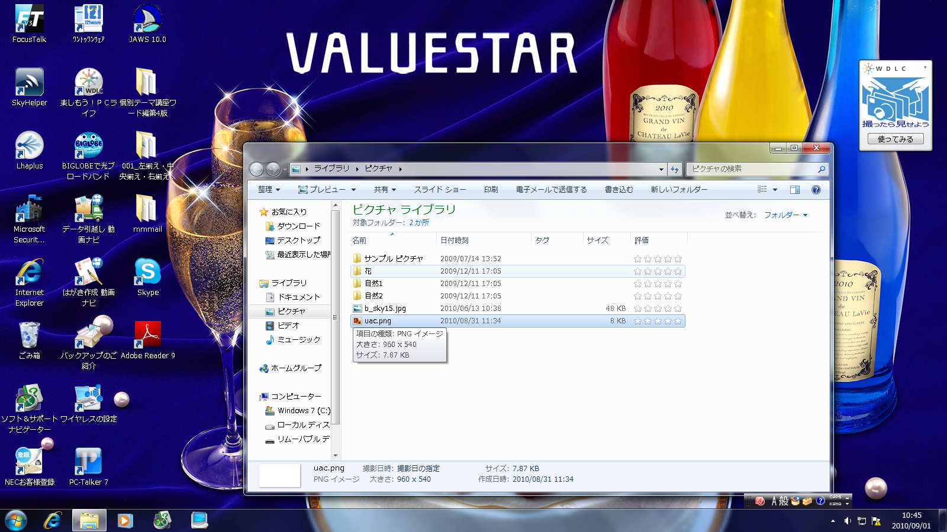Open the ワイヤレスの設定 desktop icon

(88, 403)
